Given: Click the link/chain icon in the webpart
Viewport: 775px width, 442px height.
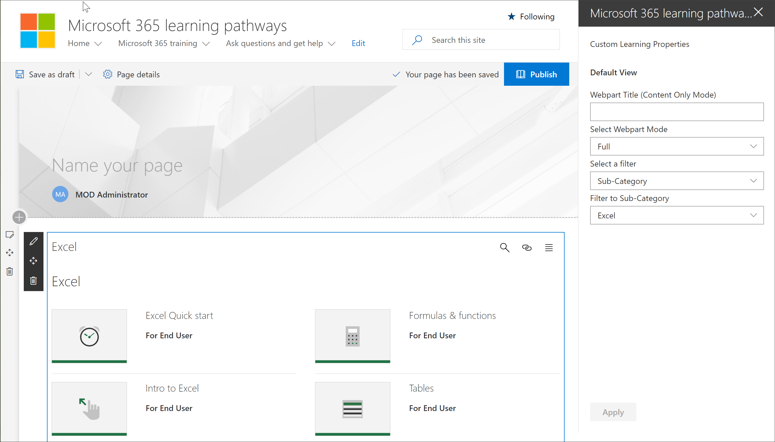Looking at the screenshot, I should (526, 247).
